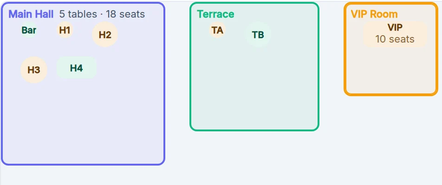This screenshot has height=185, width=442.
Task: Click the Terrace zone title
Action: pyautogui.click(x=215, y=14)
